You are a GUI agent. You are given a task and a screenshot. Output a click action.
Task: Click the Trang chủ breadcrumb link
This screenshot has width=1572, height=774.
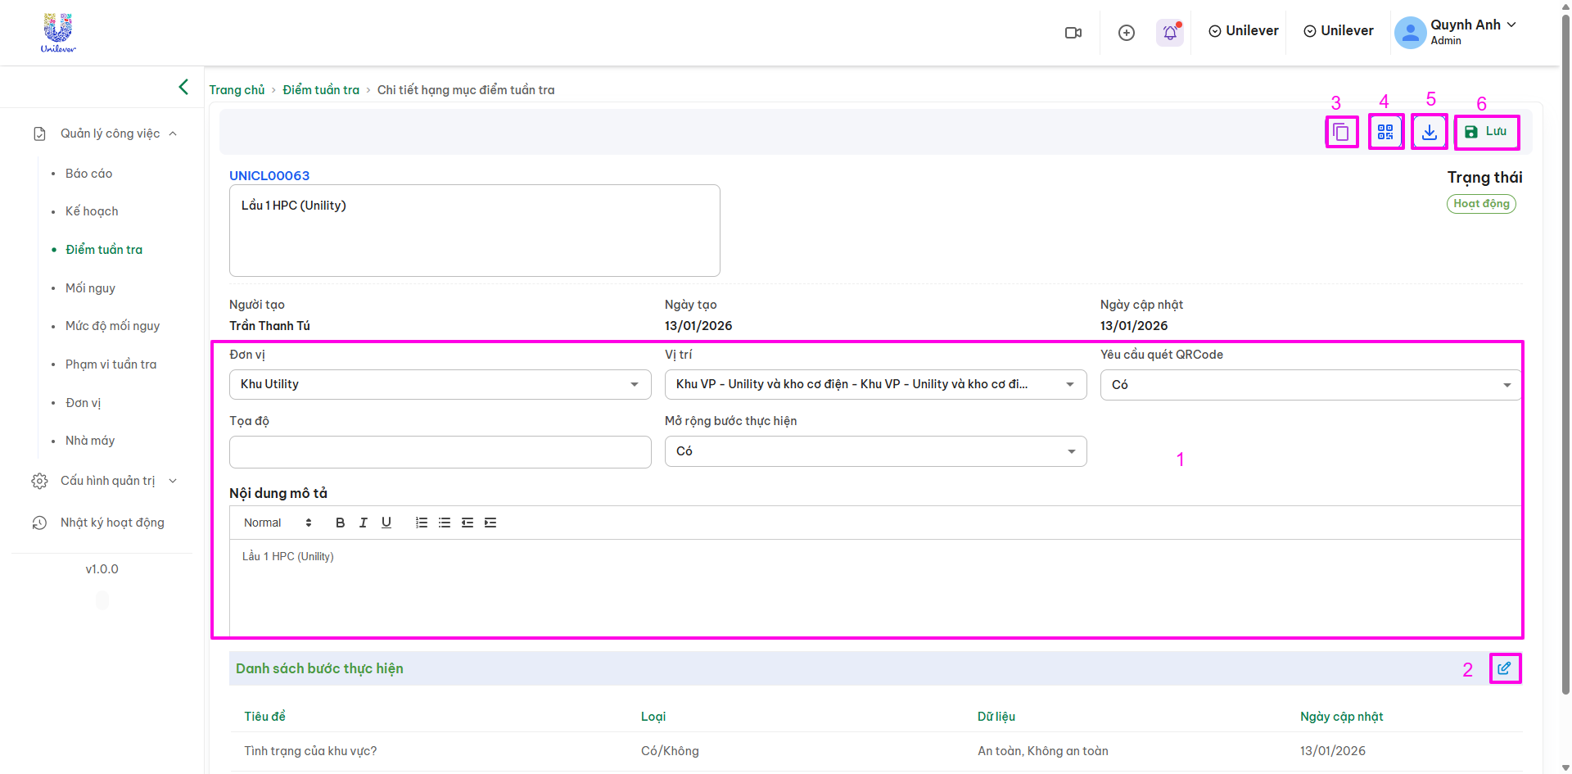237,90
